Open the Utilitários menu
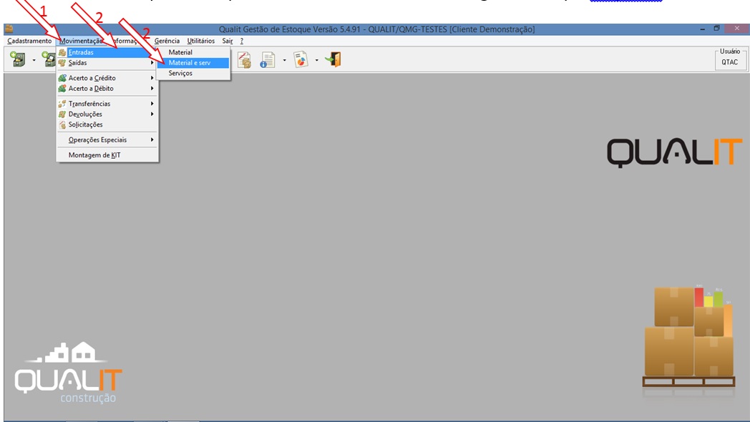 point(201,41)
